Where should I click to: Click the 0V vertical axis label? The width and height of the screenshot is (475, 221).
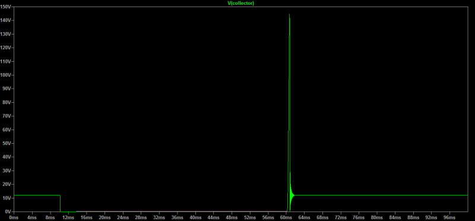(8, 211)
